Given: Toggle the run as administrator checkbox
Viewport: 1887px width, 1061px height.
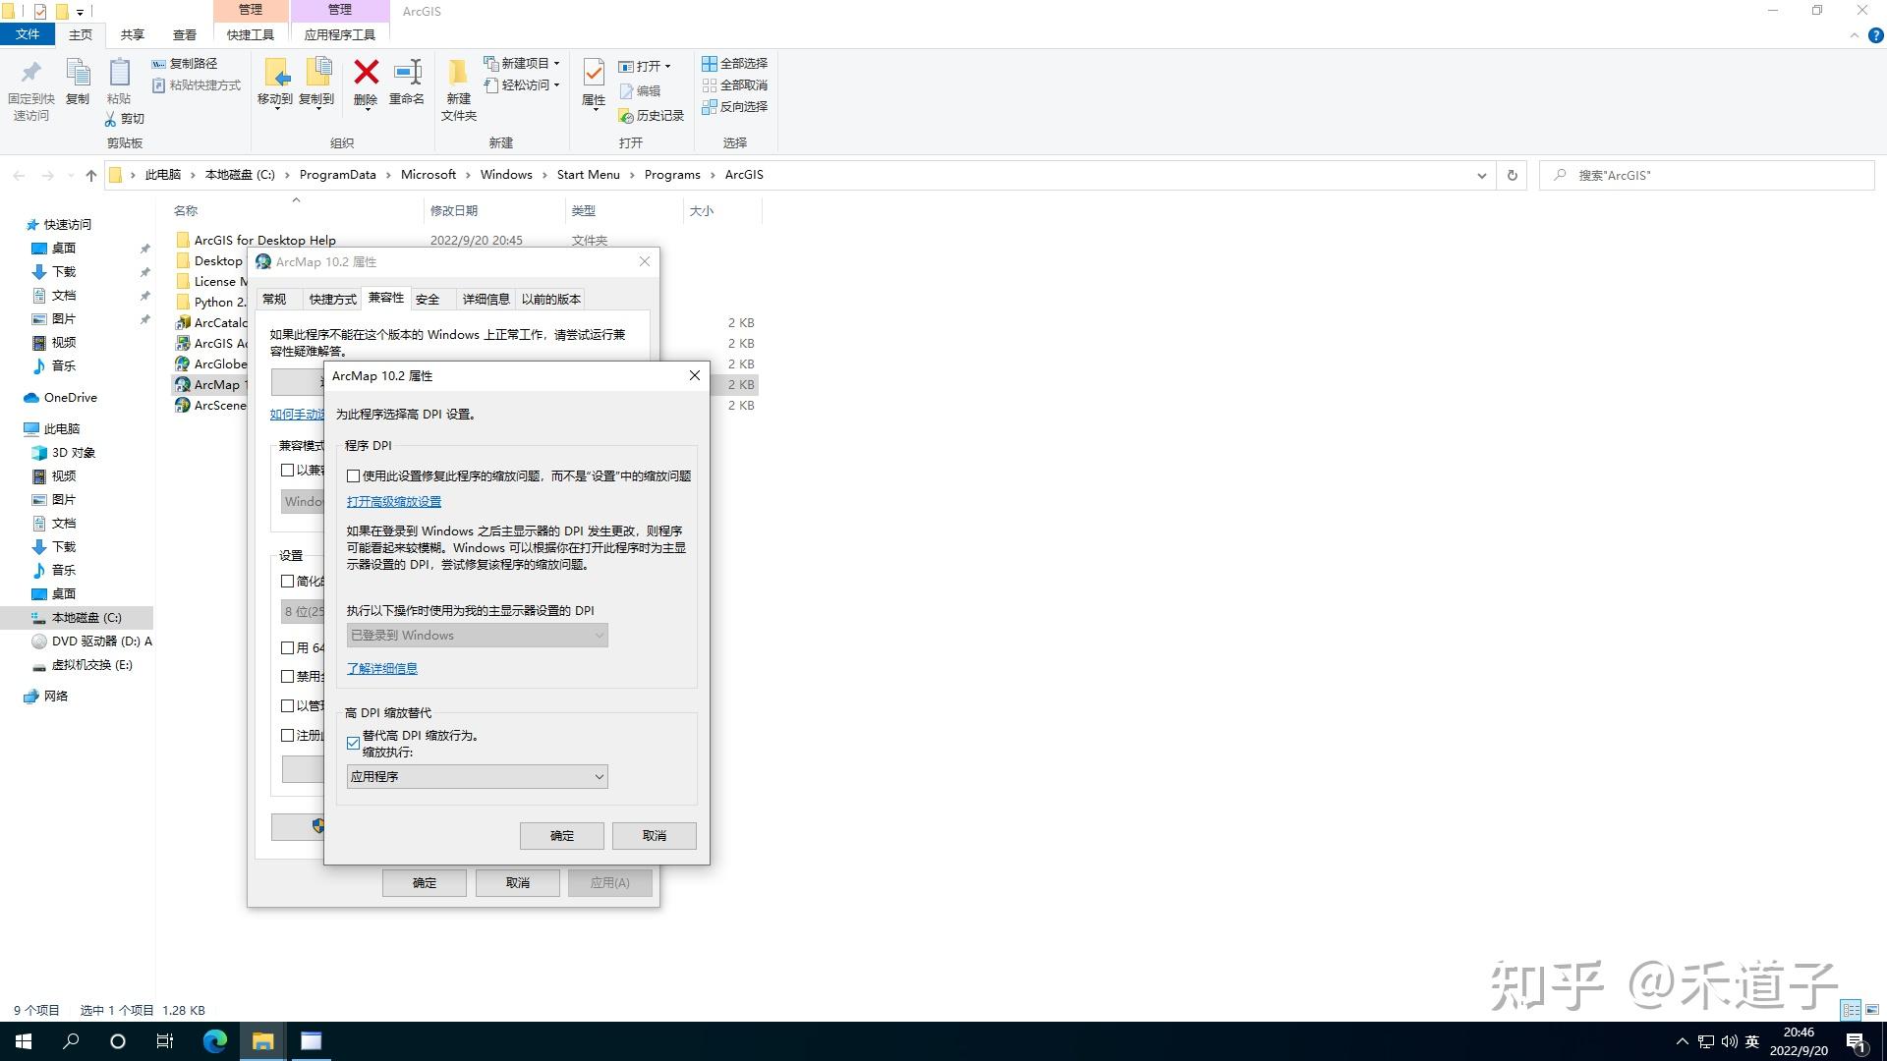Looking at the screenshot, I should point(288,706).
